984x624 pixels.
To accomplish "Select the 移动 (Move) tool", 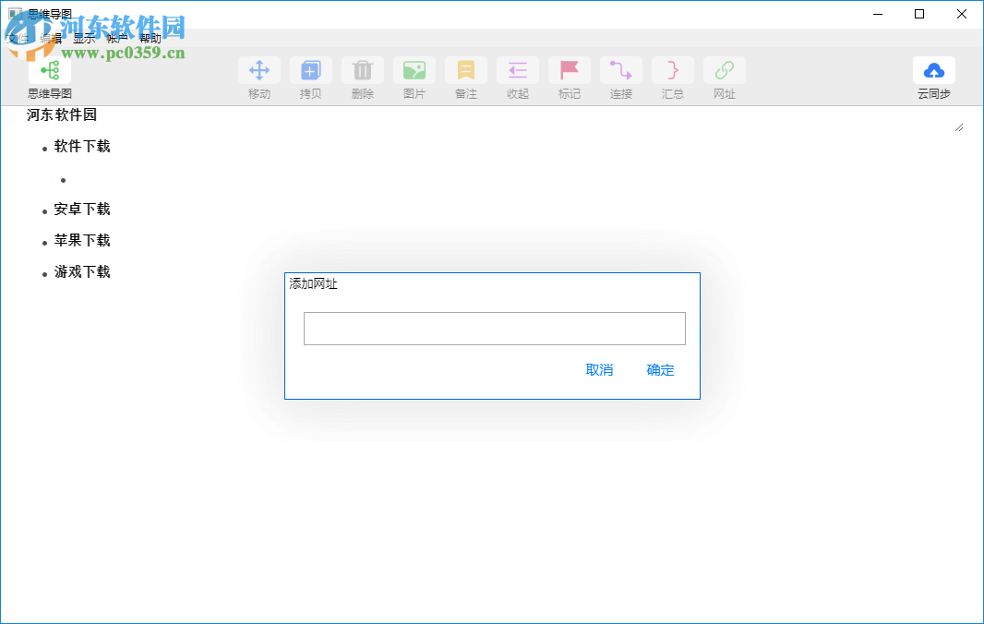I will [x=259, y=70].
